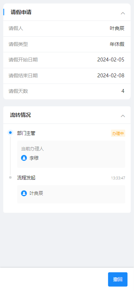Image resolution: width=134 pixels, height=291 pixels.
Task: Click the 办理中 status tag
Action: pos(118,133)
